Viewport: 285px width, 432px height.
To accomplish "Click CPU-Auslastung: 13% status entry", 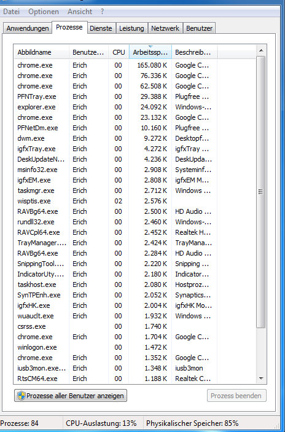I will tap(101, 423).
